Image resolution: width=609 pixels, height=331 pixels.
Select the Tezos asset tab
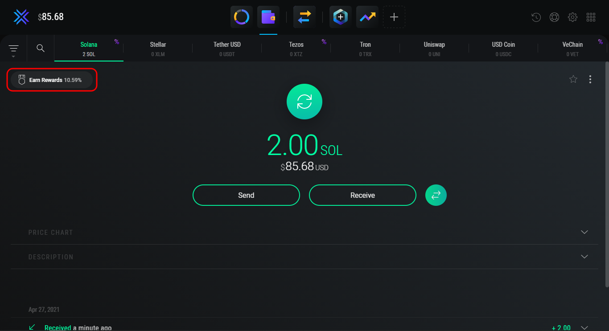pyautogui.click(x=296, y=49)
